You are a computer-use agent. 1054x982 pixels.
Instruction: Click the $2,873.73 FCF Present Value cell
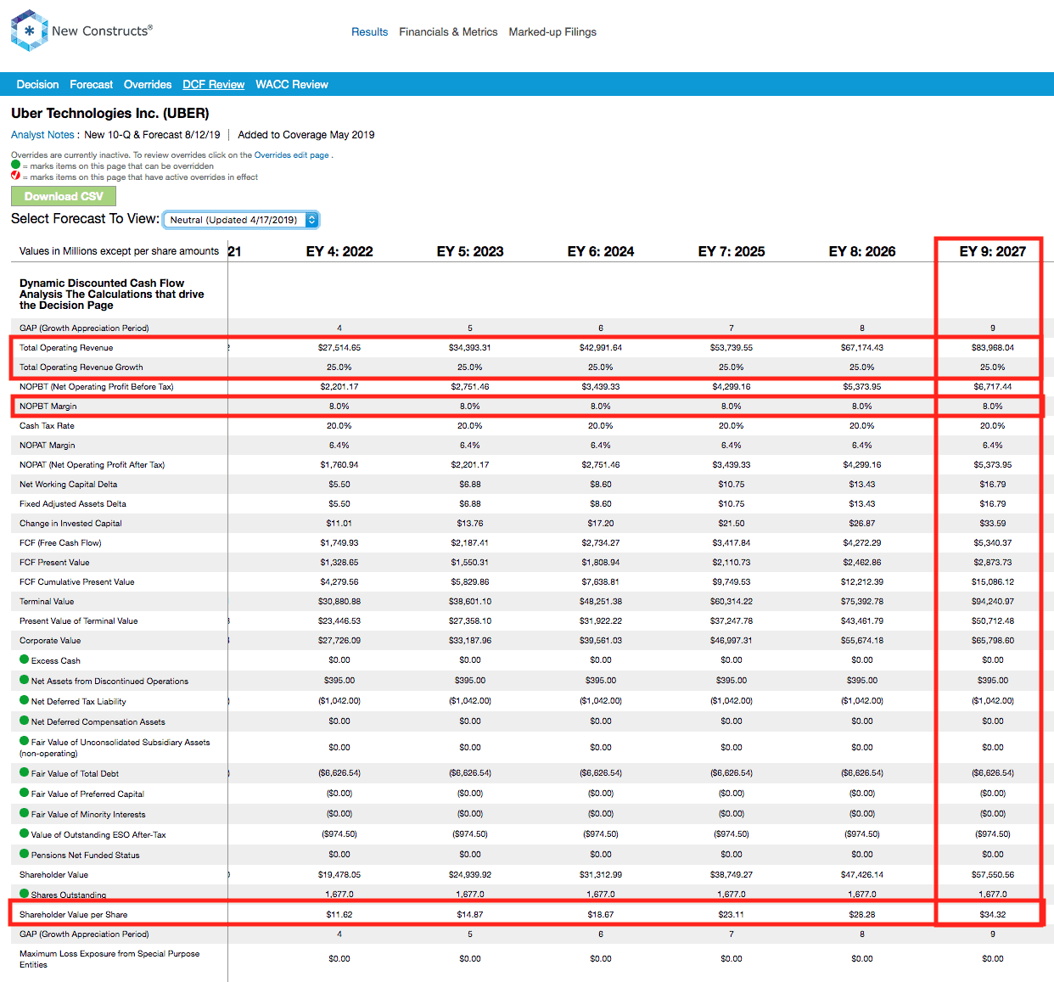[993, 563]
